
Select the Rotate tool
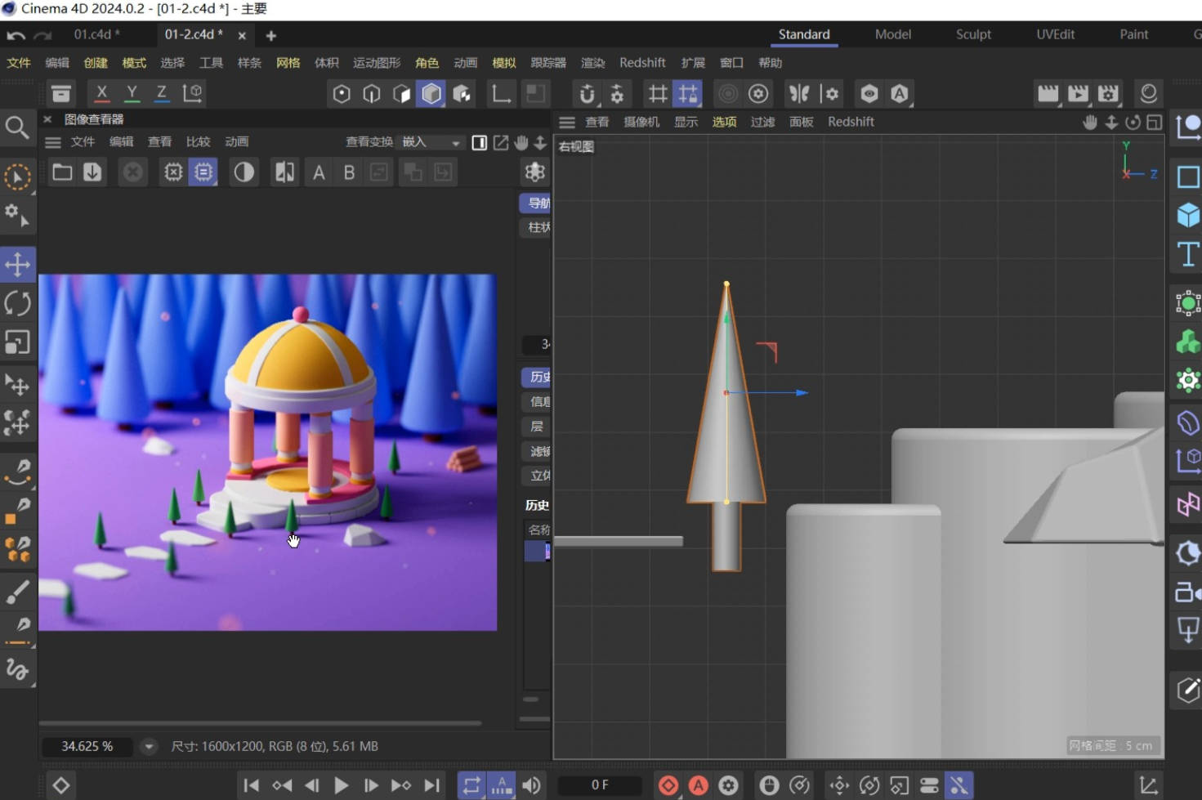coord(17,303)
